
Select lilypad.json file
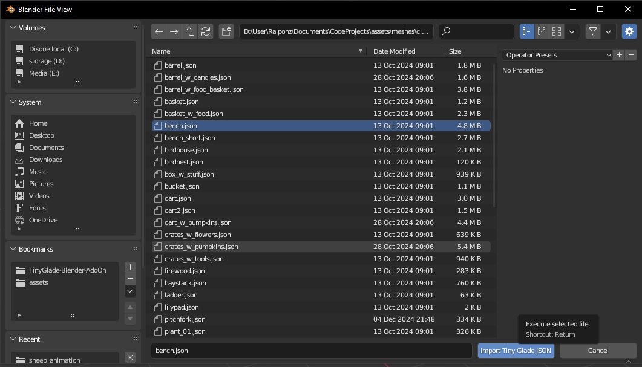click(x=321, y=307)
